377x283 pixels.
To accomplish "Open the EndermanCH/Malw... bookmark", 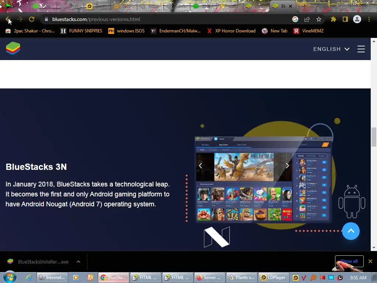I will (x=176, y=31).
